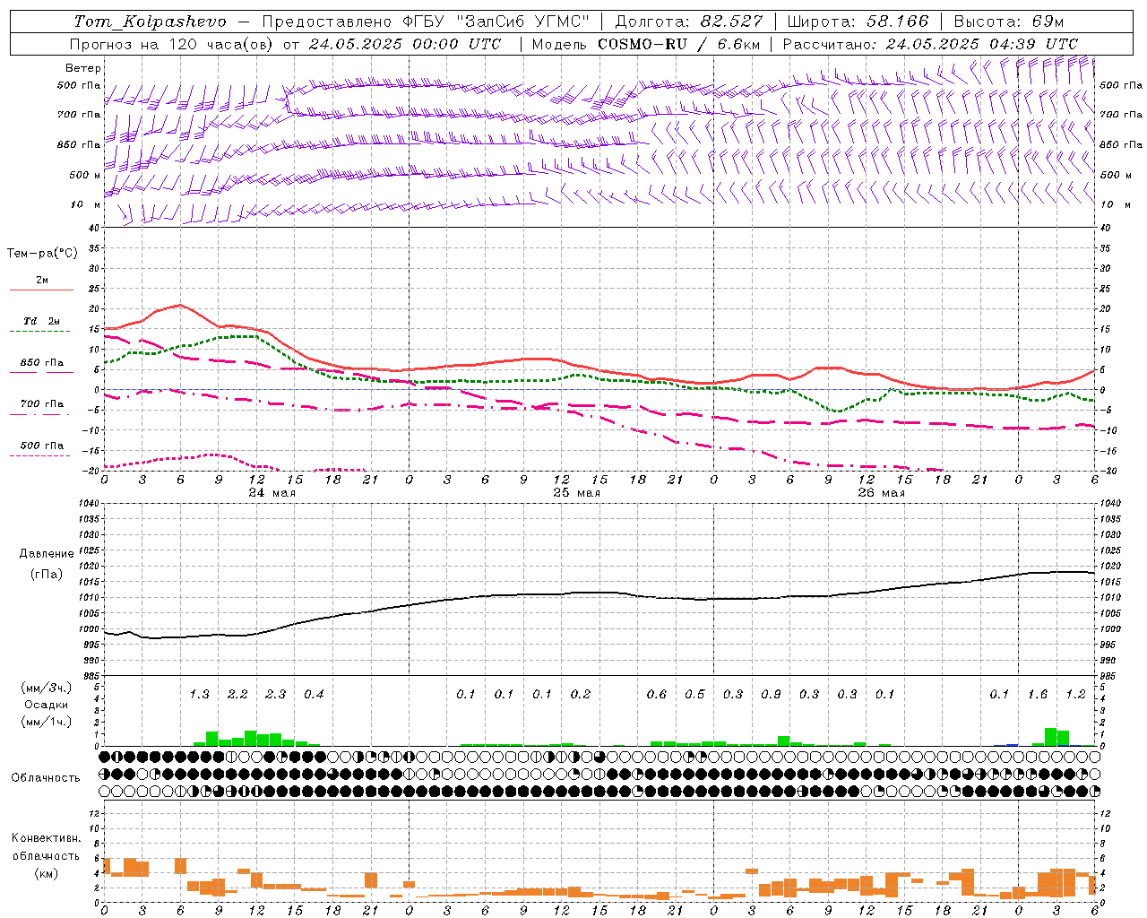Click the '0.9' three-hour precipitation value
The image size is (1147, 918).
(x=771, y=695)
